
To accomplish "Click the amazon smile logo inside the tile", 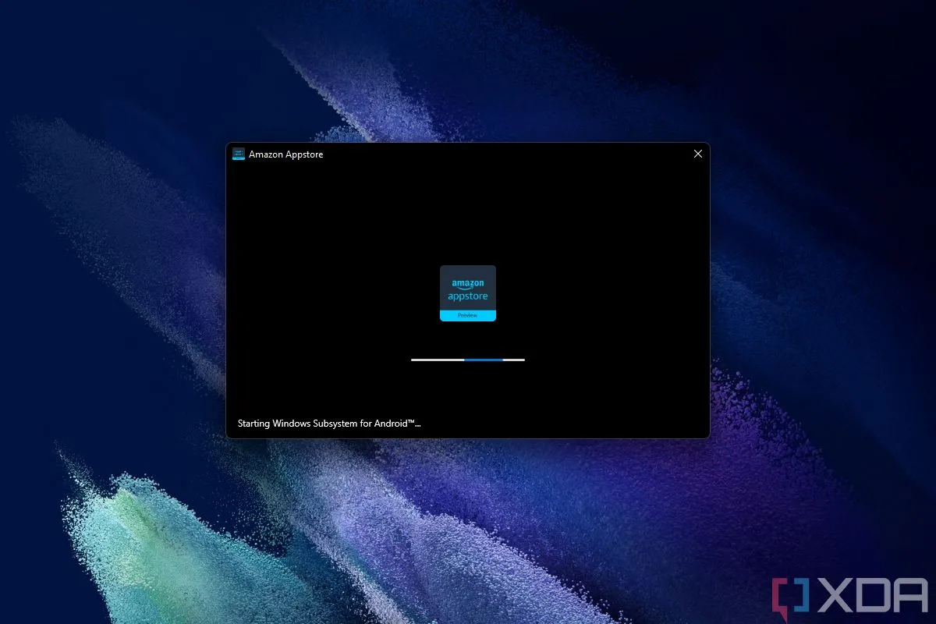I will tap(468, 283).
